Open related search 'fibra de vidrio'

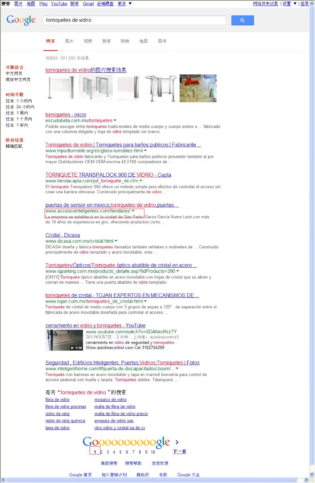57,400
